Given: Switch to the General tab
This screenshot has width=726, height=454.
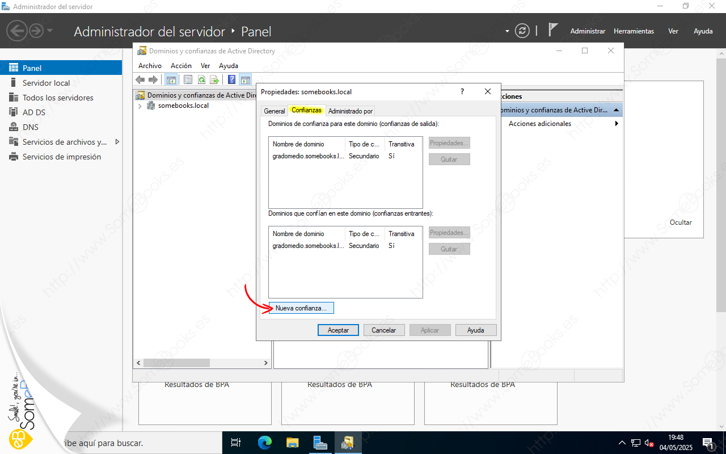Looking at the screenshot, I should tap(275, 111).
